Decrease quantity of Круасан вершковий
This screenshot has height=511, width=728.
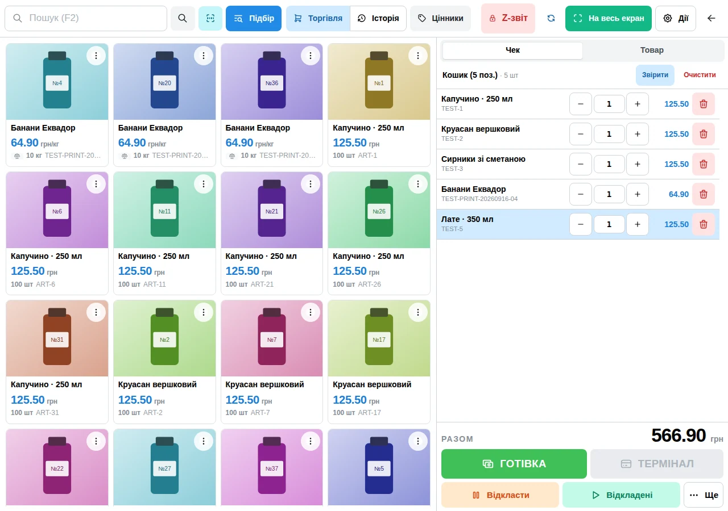pyautogui.click(x=581, y=134)
